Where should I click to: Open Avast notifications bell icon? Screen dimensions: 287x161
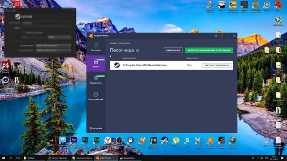216,36
